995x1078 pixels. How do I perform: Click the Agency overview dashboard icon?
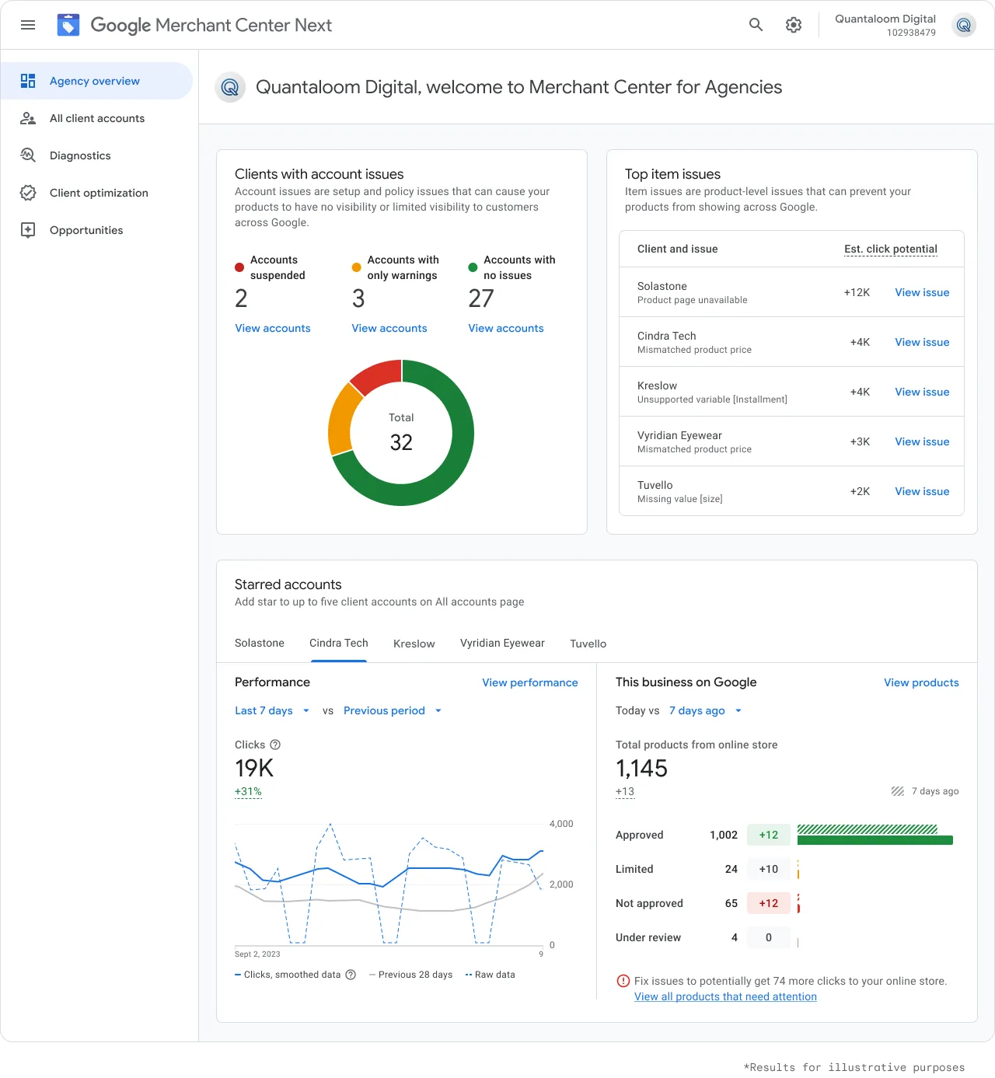(x=28, y=81)
